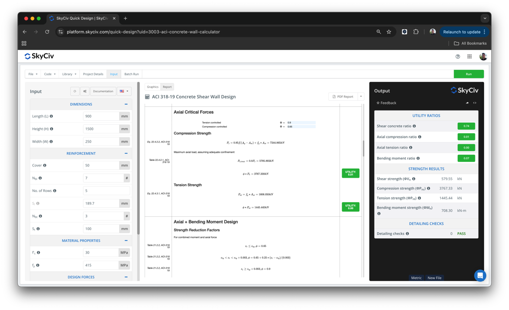Viewport: 509px width, 310px height.
Task: Open the File menu
Action: click(33, 74)
